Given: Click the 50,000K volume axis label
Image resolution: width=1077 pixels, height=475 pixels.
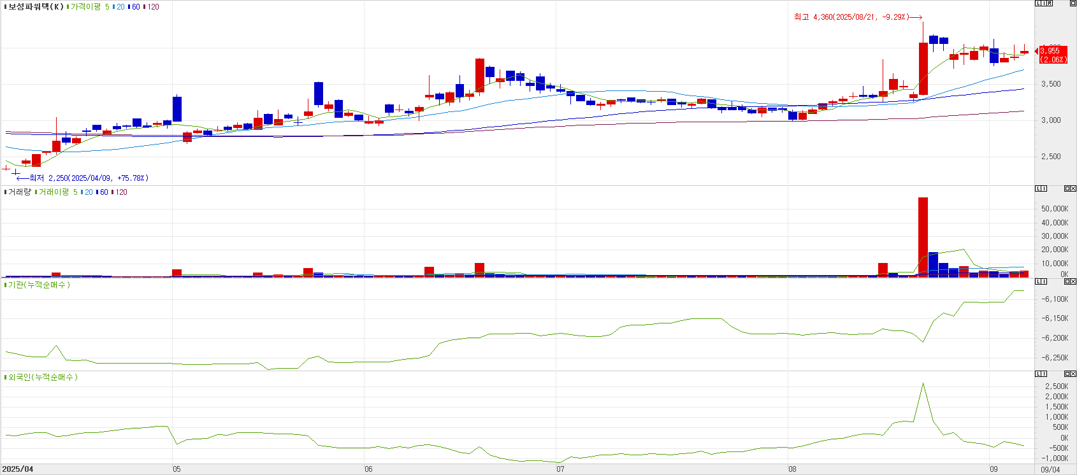Looking at the screenshot, I should (x=1055, y=209).
